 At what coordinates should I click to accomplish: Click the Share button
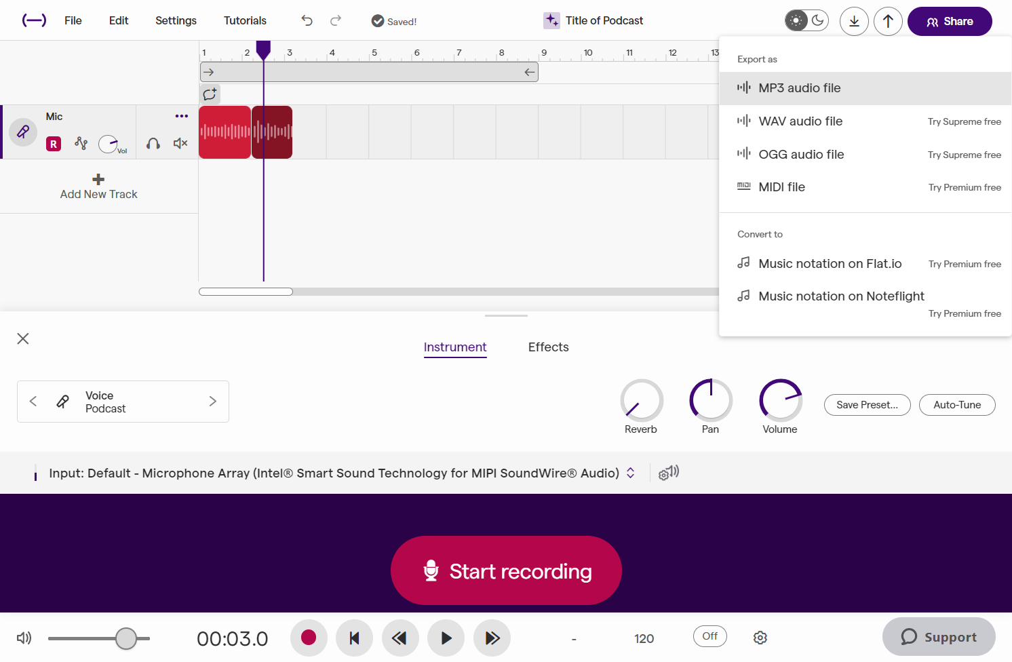(x=950, y=21)
